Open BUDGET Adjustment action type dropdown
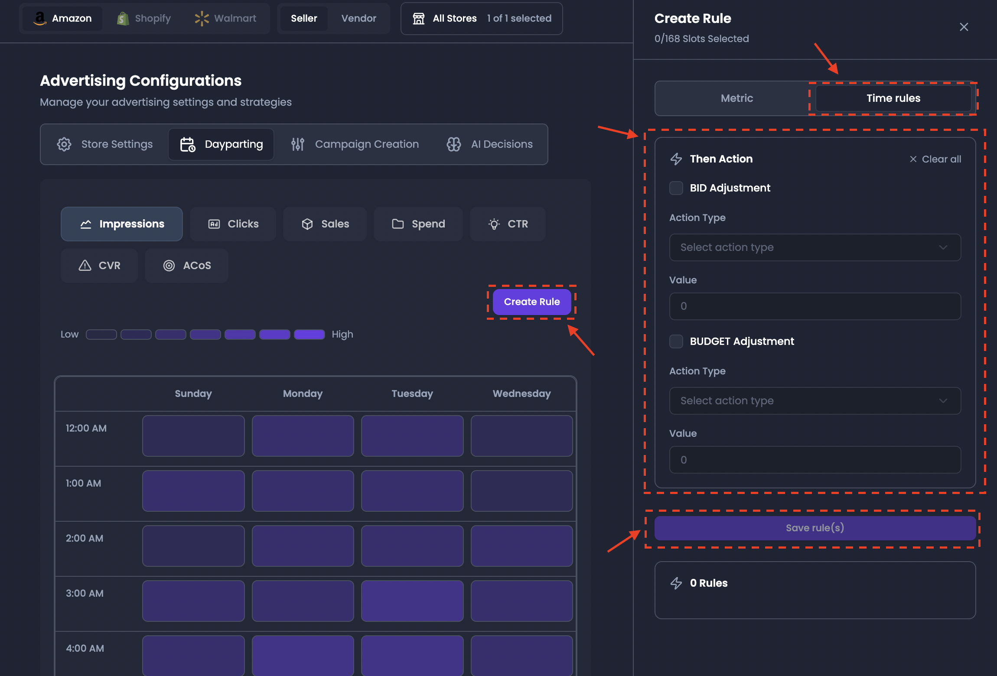This screenshot has height=676, width=997. pyautogui.click(x=815, y=401)
